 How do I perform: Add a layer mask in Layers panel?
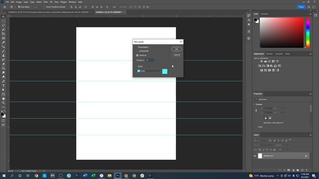(289, 170)
